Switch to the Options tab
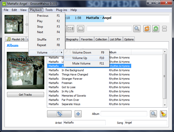This screenshot has width=174, height=132. (x=129, y=39)
